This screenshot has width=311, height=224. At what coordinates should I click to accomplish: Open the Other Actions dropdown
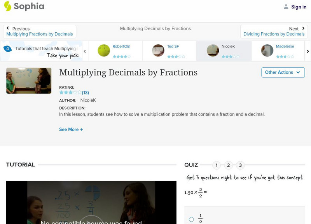coord(282,72)
